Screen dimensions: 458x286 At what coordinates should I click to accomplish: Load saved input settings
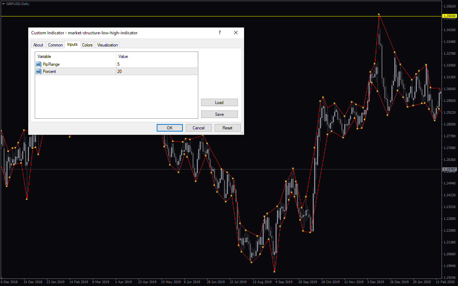click(219, 102)
